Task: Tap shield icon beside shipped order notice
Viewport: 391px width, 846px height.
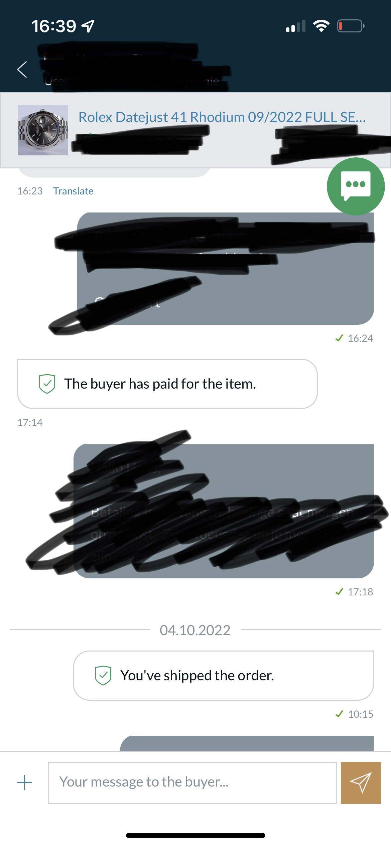Action: click(103, 675)
